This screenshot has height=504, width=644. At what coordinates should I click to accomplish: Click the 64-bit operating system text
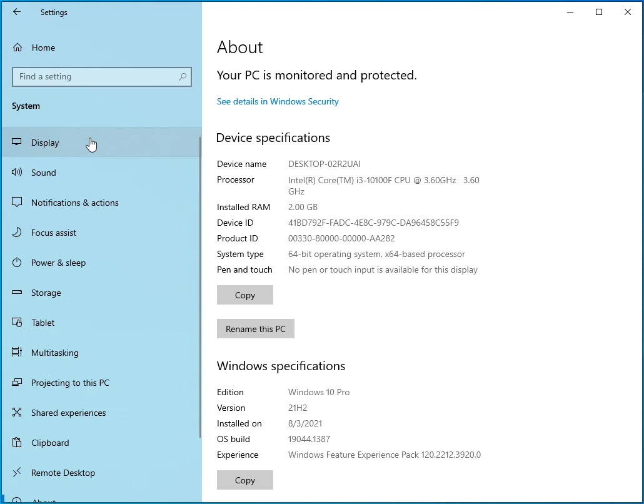click(376, 254)
